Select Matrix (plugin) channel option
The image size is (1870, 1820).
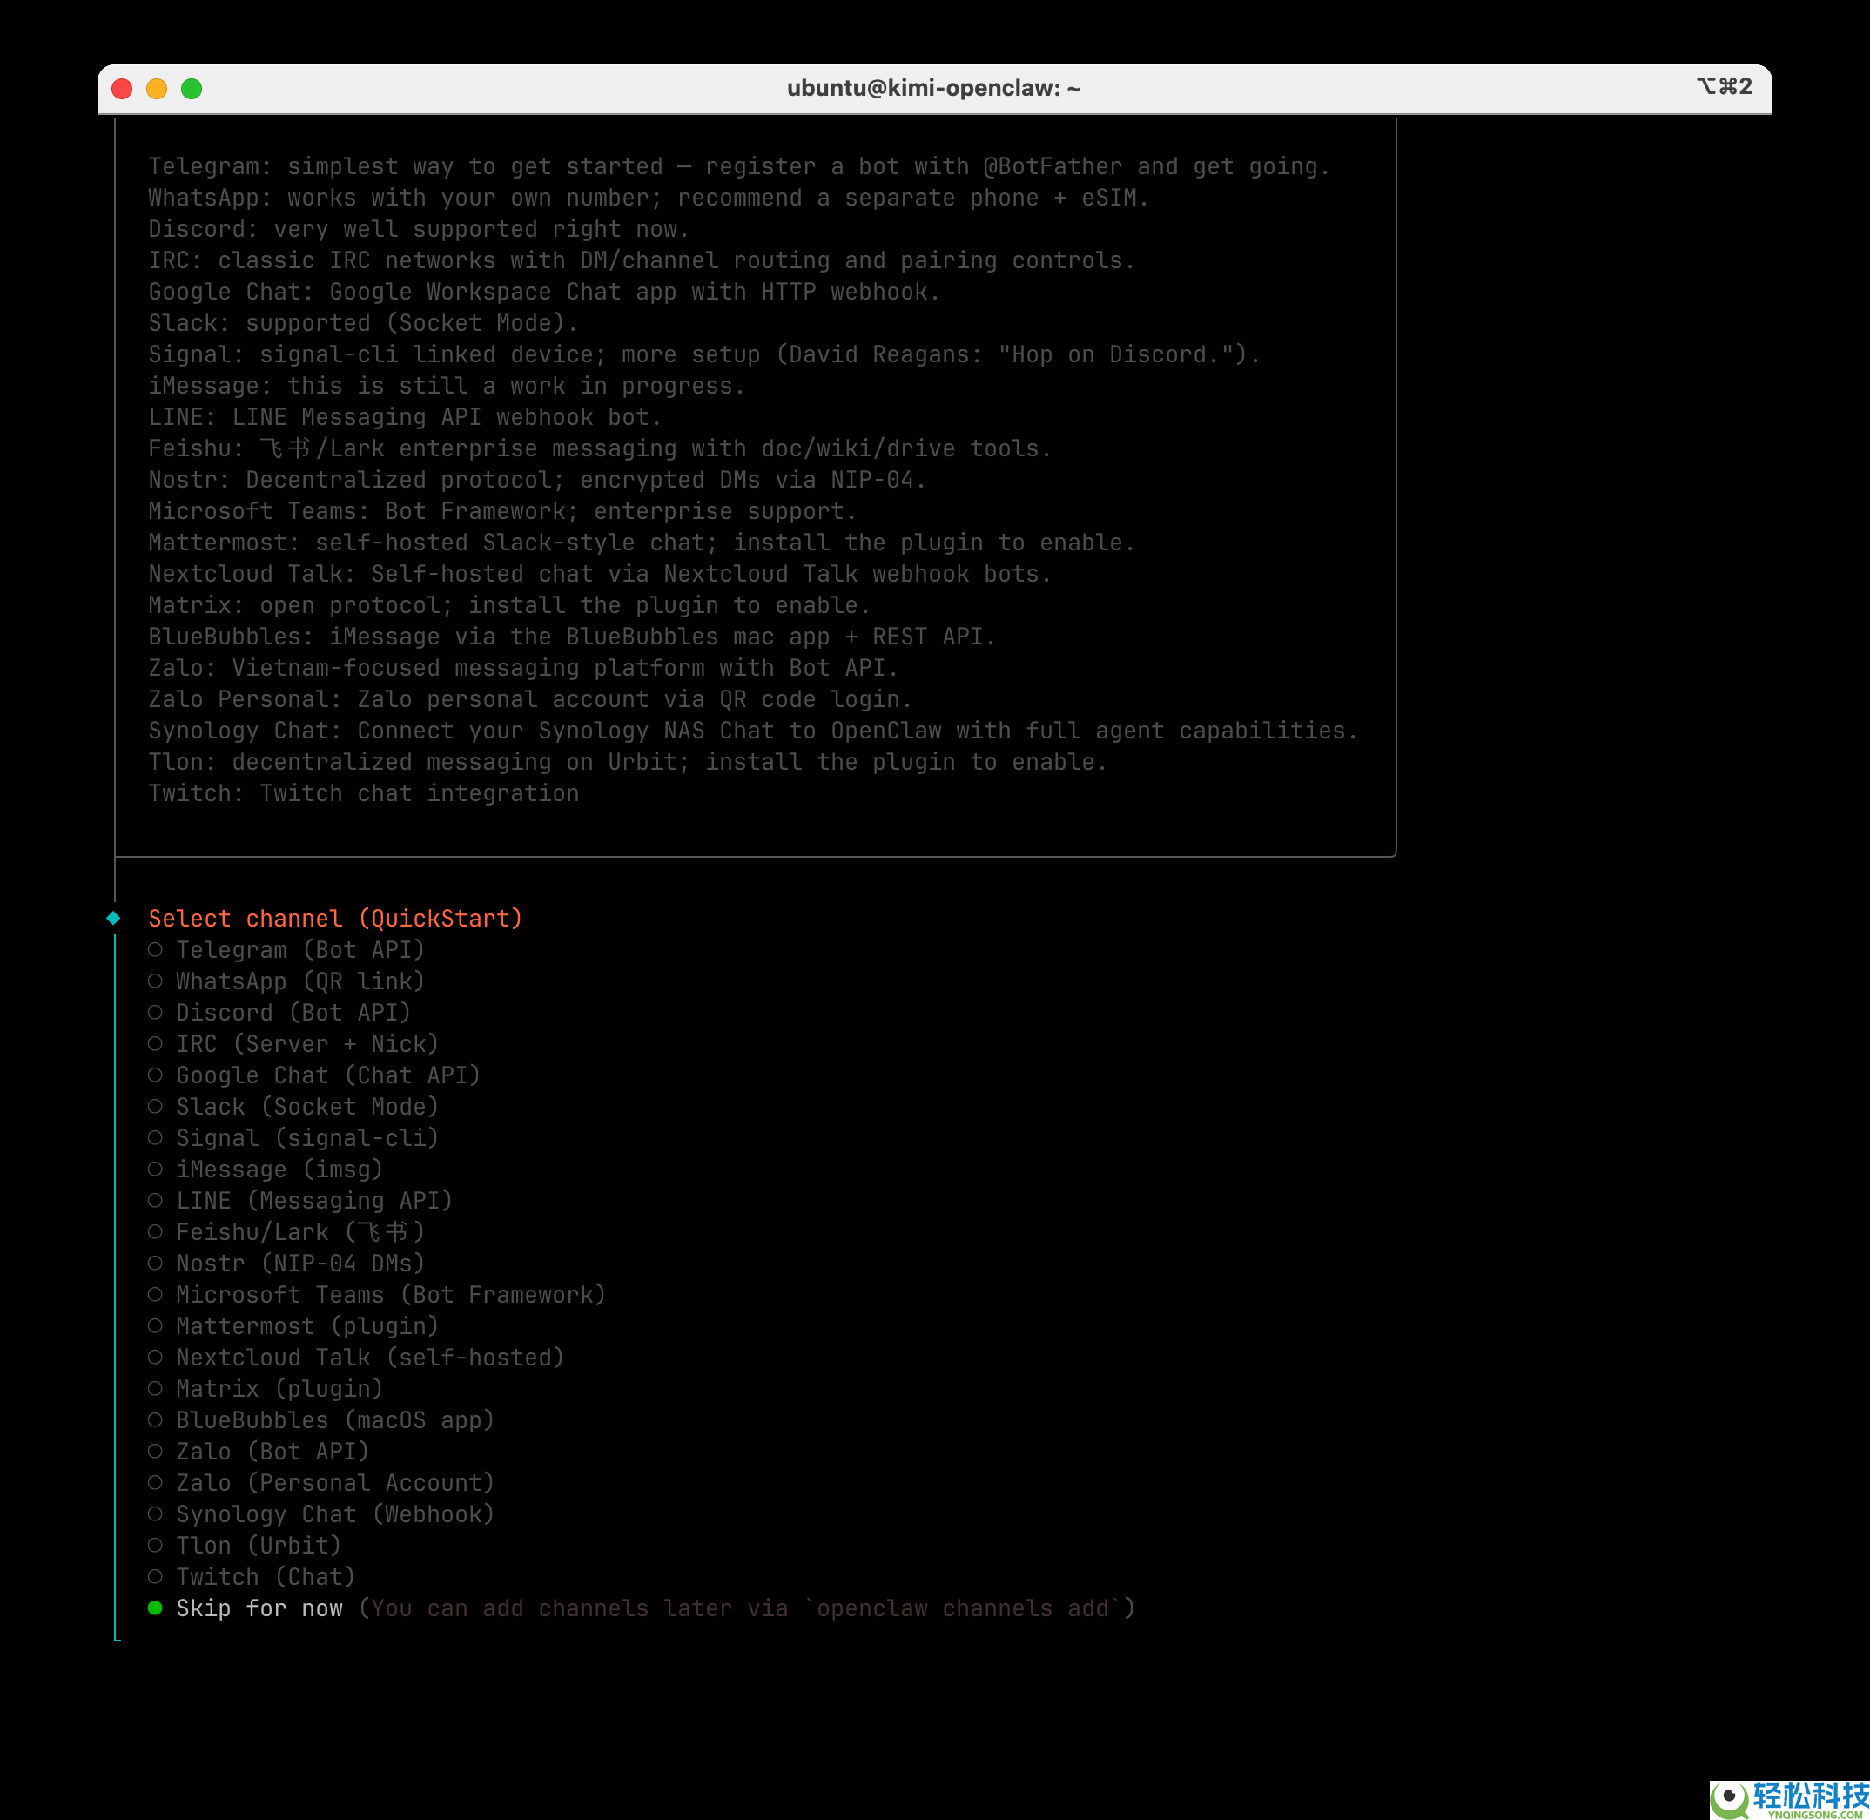(266, 1389)
